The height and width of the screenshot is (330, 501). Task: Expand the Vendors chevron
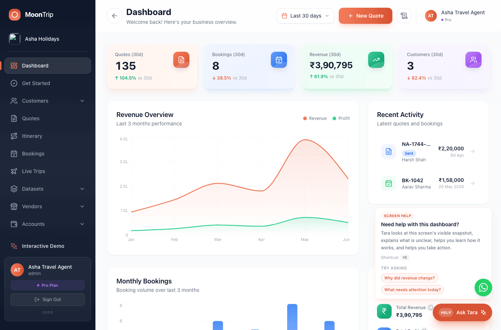coord(82,206)
